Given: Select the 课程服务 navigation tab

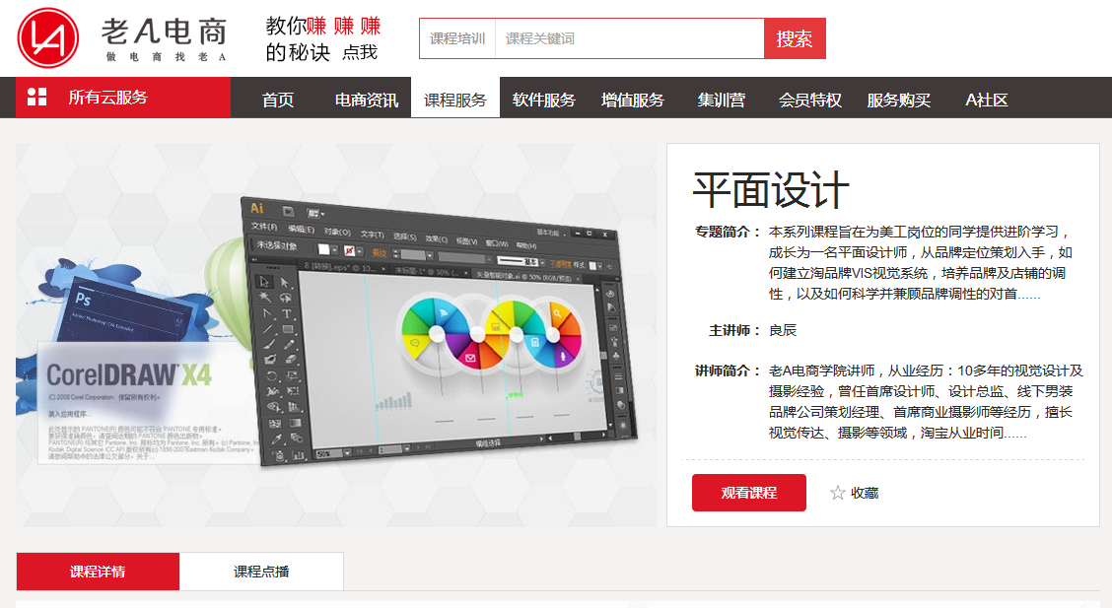Looking at the screenshot, I should (x=455, y=100).
